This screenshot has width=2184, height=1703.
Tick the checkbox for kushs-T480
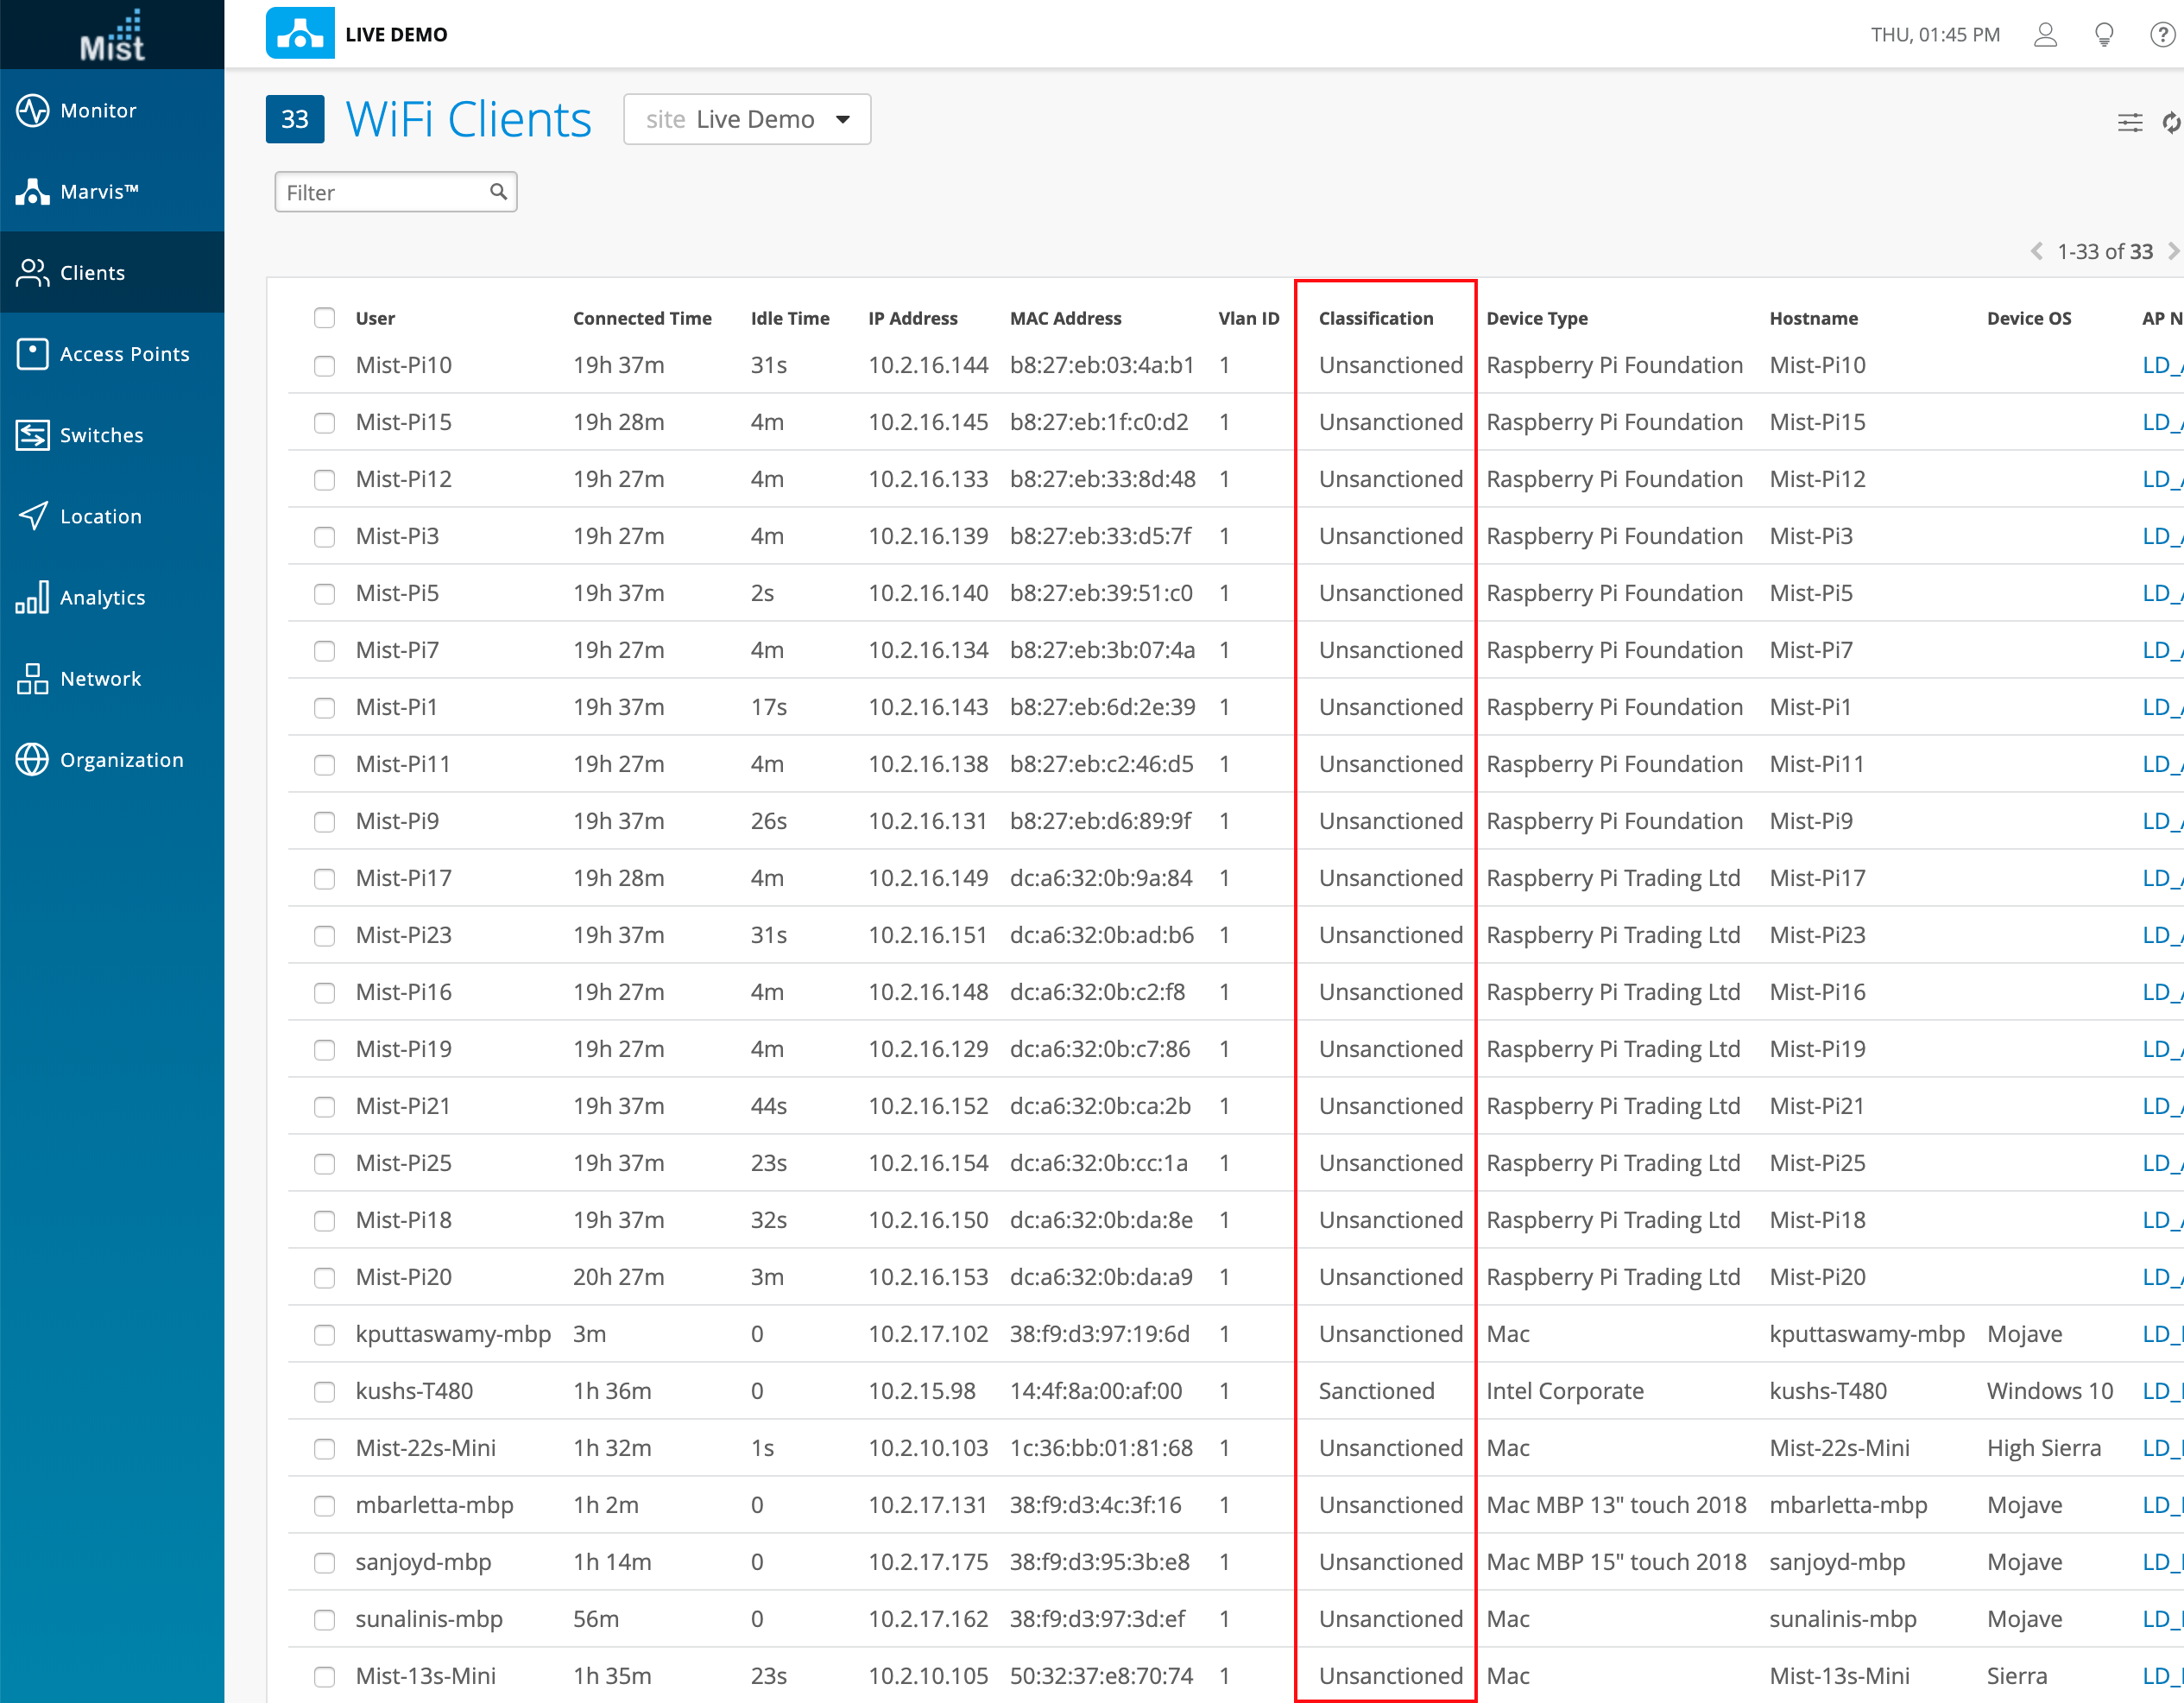click(324, 1391)
